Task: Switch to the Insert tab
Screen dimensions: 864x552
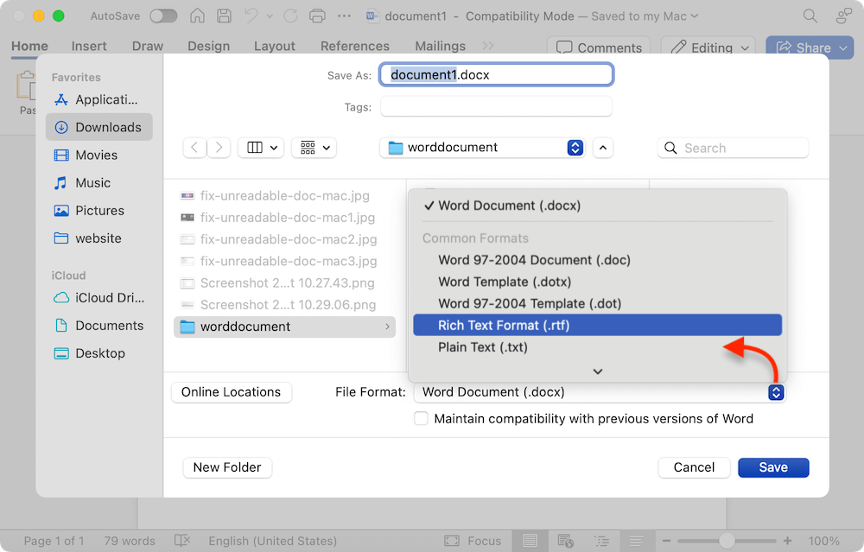Action: 89,46
